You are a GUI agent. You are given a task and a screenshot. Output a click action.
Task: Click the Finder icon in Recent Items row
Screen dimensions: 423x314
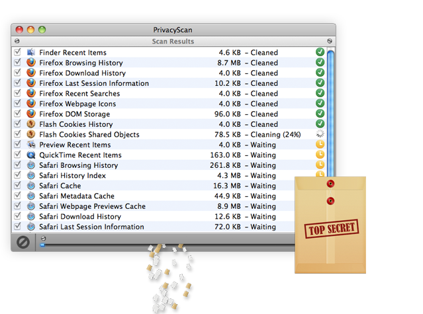pos(31,52)
